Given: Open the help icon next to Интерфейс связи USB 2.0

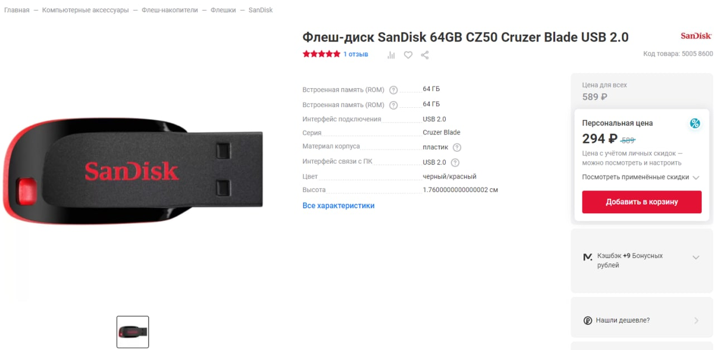Looking at the screenshot, I should (455, 162).
